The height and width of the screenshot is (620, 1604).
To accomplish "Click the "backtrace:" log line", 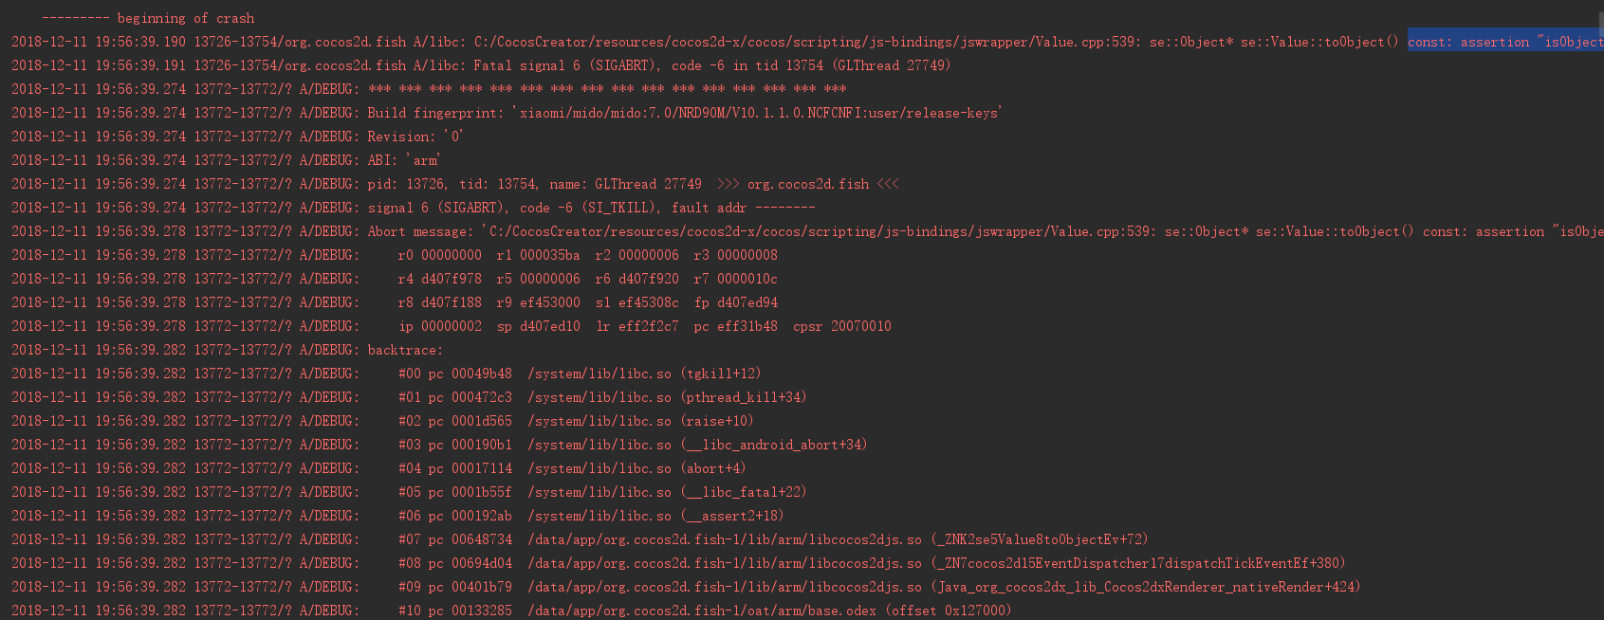I will click(x=405, y=350).
